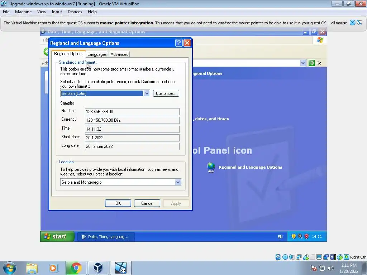The image size is (367, 275).
Task: Open the audio settings icon in VirtualBox status bar
Action: coord(292,257)
